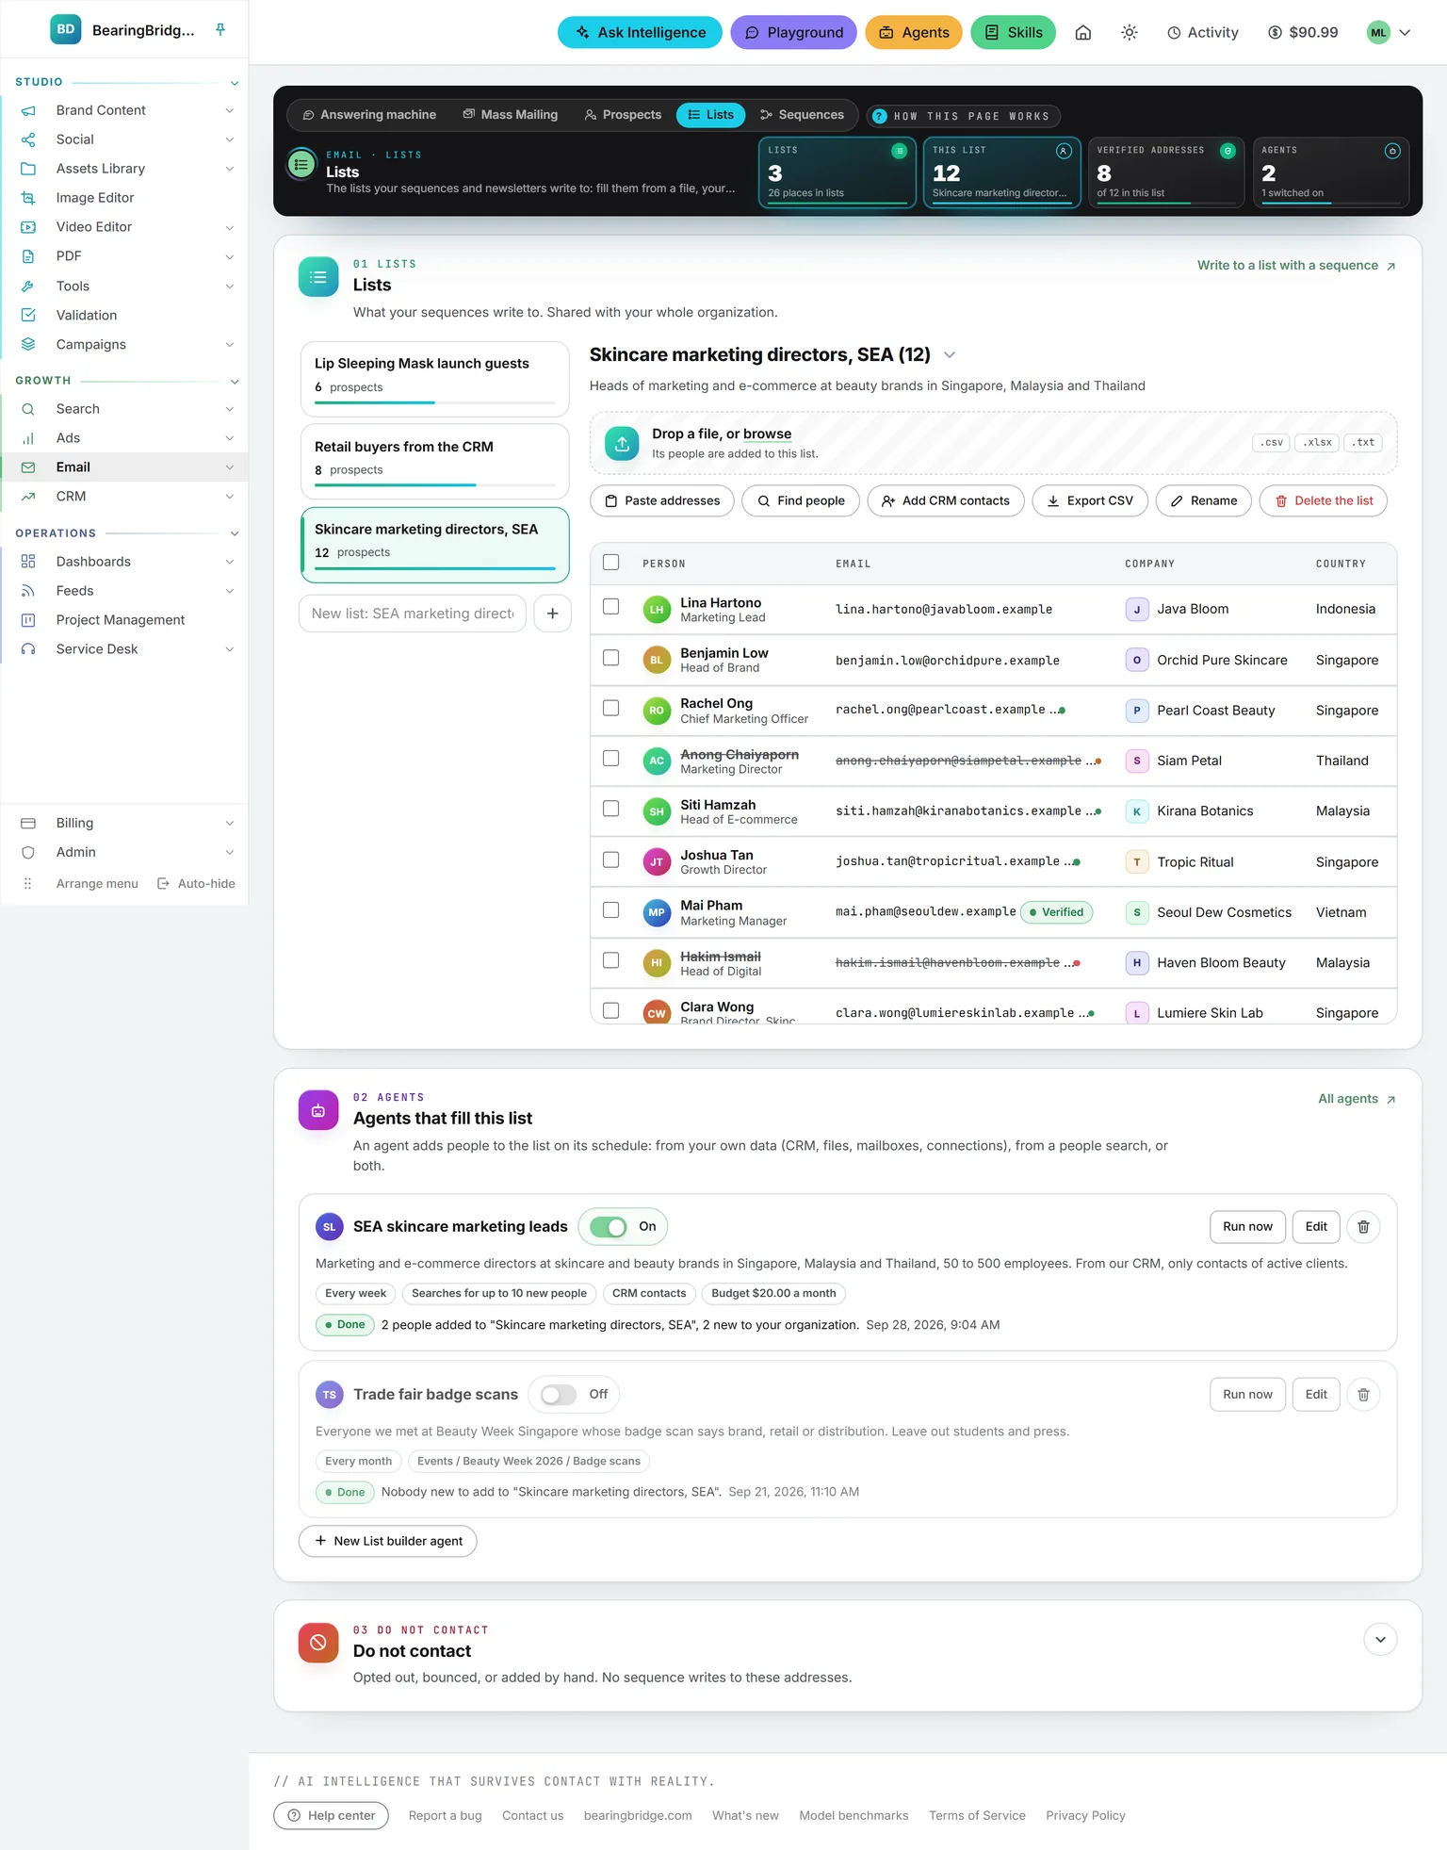Click Lip Sleeping Mask launch guests progress bar
This screenshot has height=1850, width=1447.
(434, 402)
